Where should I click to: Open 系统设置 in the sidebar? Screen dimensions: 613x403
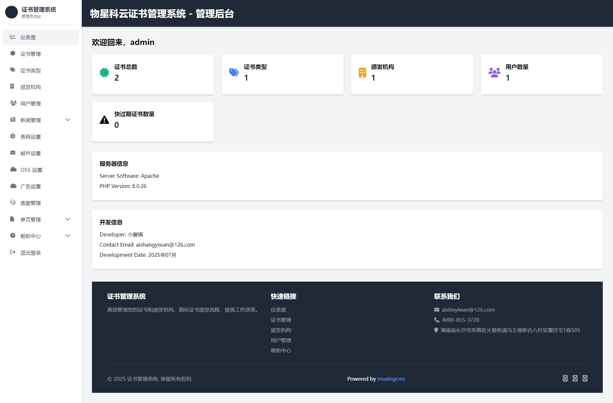[41, 137]
